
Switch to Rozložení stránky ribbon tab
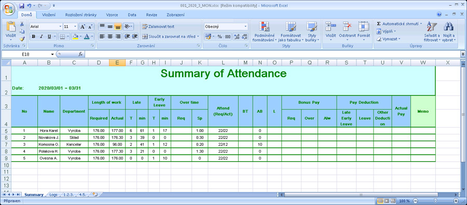coord(81,15)
